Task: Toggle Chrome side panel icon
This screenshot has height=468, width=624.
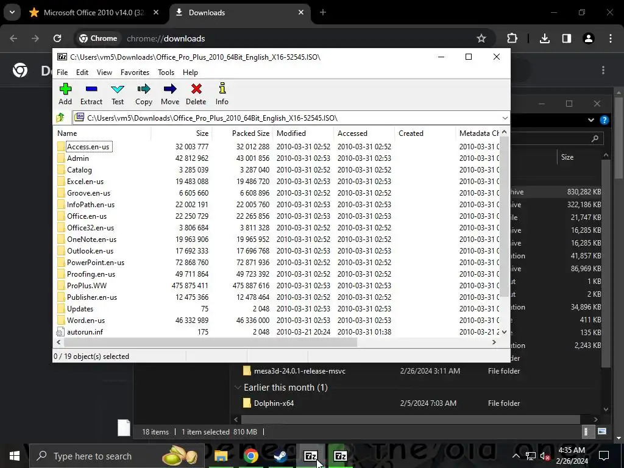Action: pos(566,38)
